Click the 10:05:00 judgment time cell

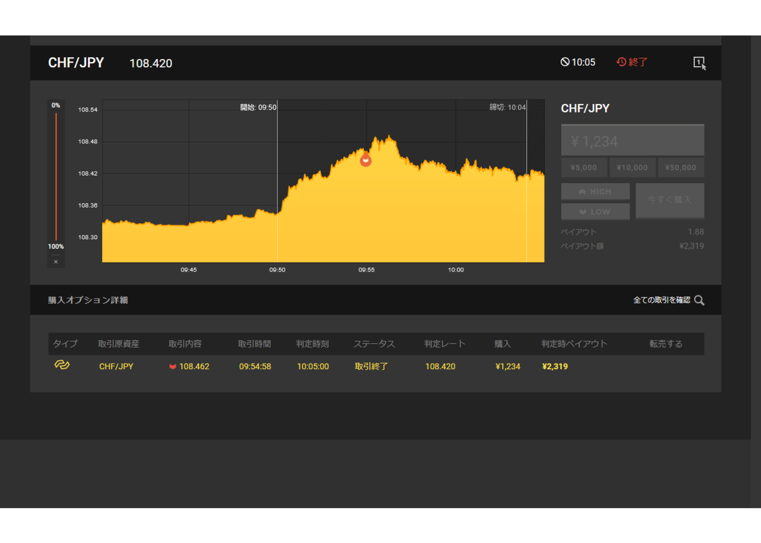point(313,367)
